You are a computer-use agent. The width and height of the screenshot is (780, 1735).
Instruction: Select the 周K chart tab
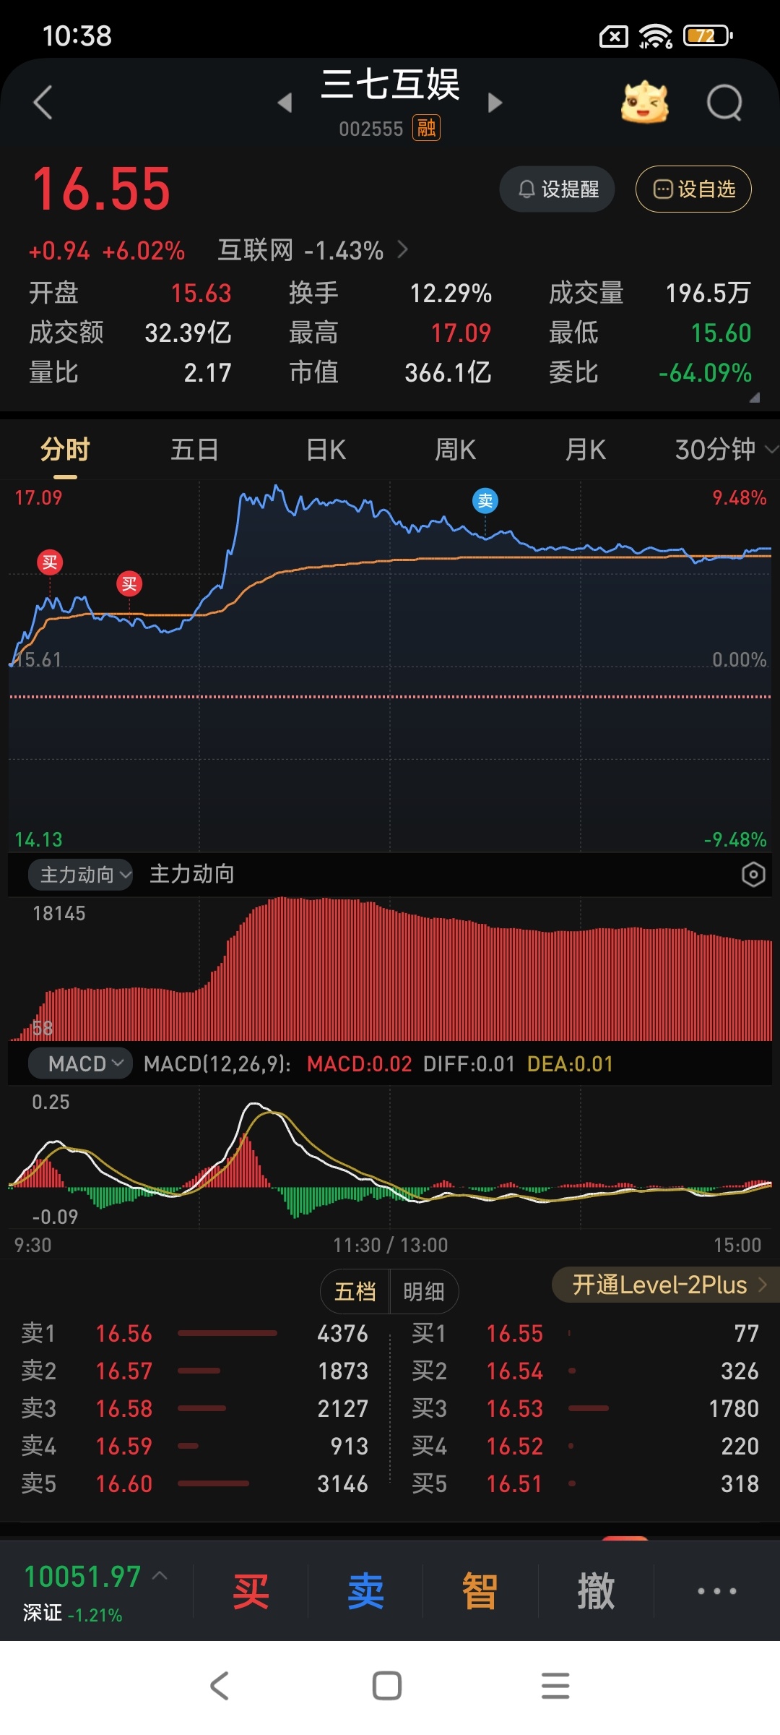click(456, 450)
